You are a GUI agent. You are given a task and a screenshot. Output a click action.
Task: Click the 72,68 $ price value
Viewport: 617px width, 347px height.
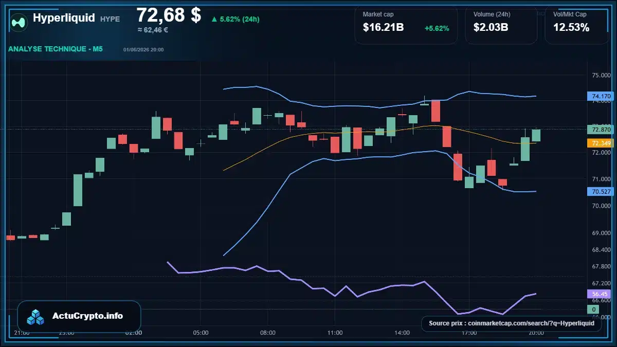point(169,15)
